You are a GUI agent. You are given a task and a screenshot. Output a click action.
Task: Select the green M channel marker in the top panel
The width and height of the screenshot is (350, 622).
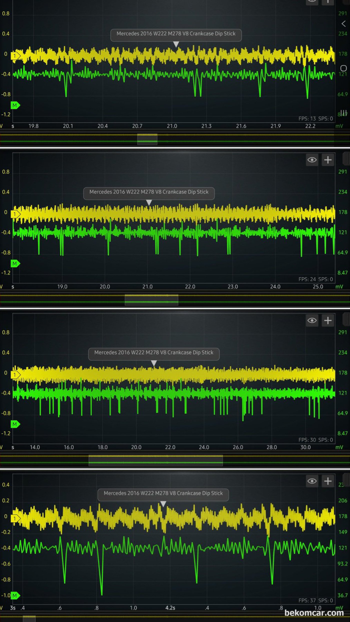pyautogui.click(x=15, y=105)
